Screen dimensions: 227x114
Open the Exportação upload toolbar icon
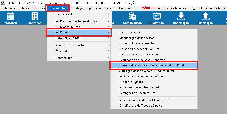205,18
